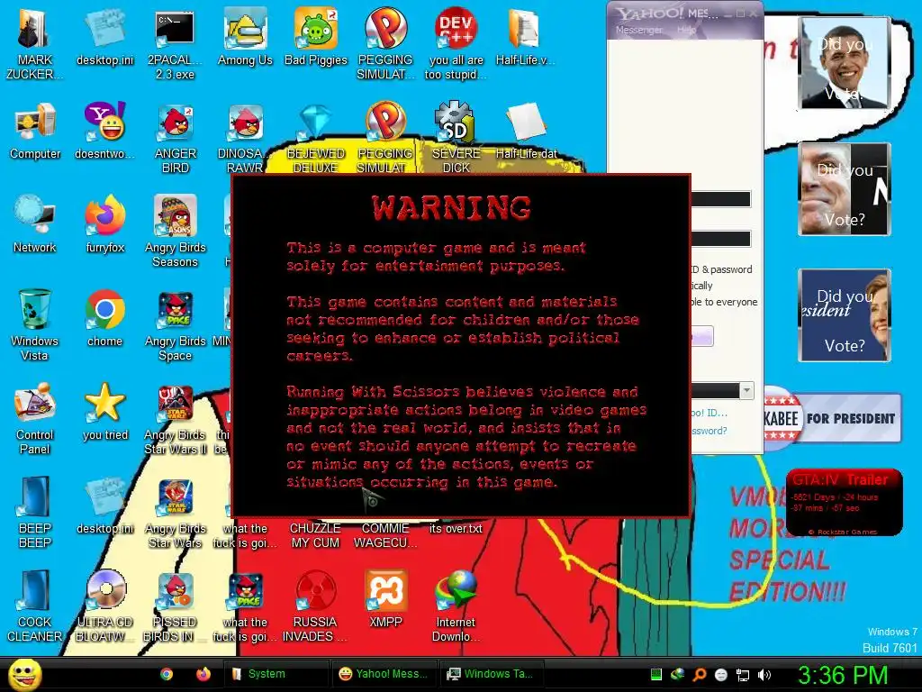Open BEJEWED DELUXE shortcut
The height and width of the screenshot is (692, 922).
coord(316,137)
